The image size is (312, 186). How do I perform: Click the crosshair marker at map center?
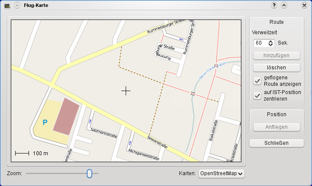pos(126,91)
